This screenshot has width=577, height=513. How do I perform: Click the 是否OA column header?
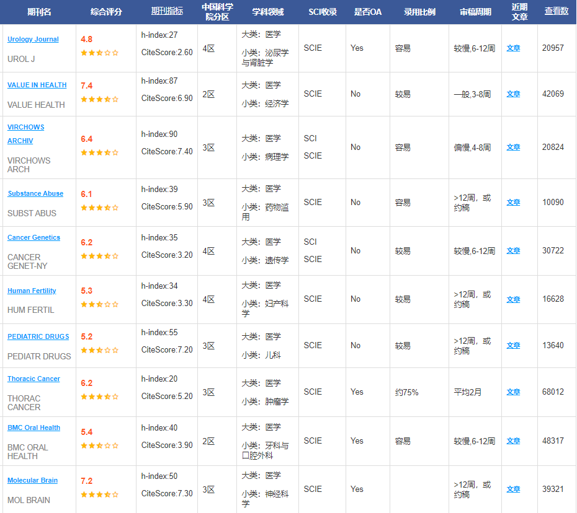pyautogui.click(x=368, y=12)
